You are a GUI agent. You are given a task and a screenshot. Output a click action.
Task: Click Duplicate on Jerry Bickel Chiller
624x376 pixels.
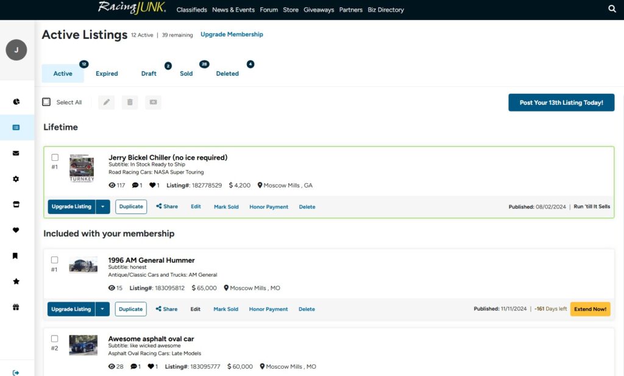click(x=131, y=207)
